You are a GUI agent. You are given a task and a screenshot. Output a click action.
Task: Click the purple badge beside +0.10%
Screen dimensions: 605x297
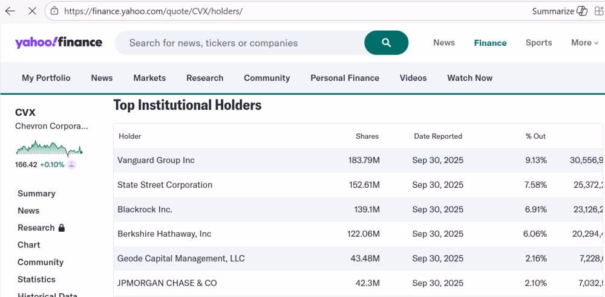(71, 165)
